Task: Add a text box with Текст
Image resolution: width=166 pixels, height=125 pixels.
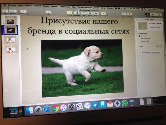Action: [84, 13]
